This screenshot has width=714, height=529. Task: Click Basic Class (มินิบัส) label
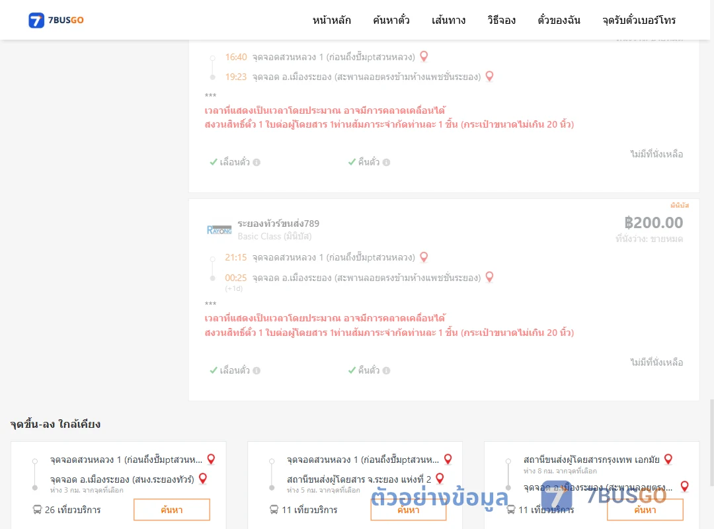tap(274, 236)
